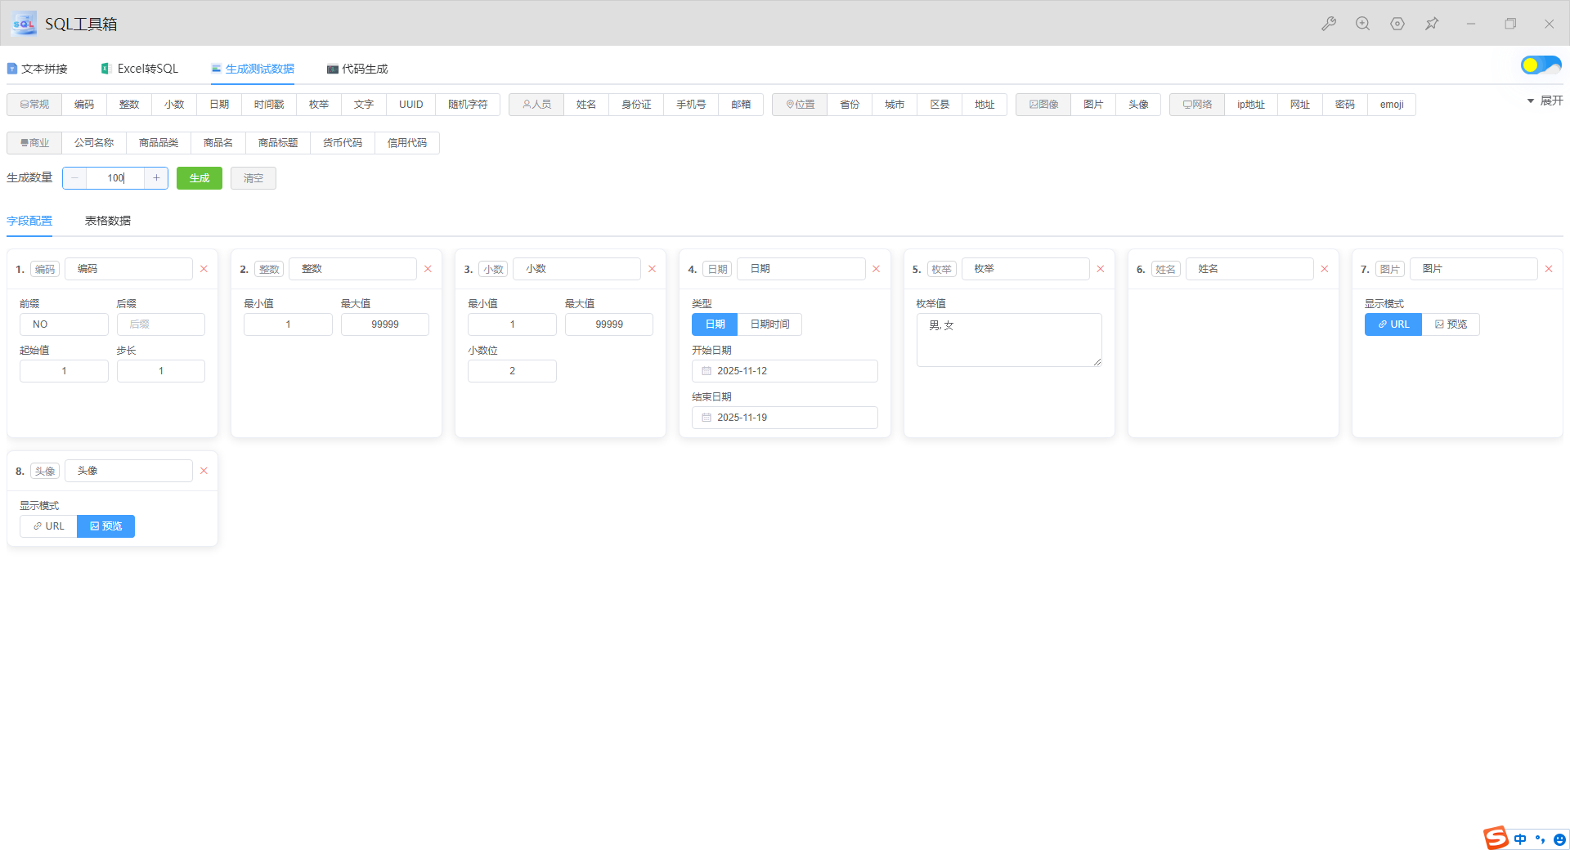The image size is (1570, 850).
Task: Toggle the light/dark theme switch
Action: [1541, 65]
